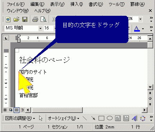Open the 図形の調整(R) button menu
Image resolution: width=155 pixels, height=132 pixels.
pyautogui.click(x=20, y=118)
